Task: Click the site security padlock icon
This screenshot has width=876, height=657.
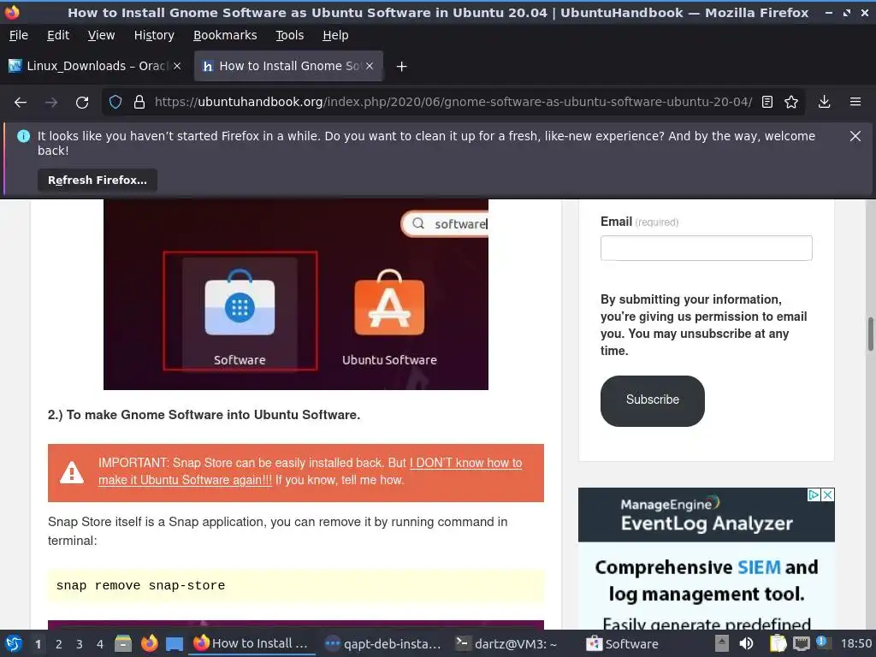Action: pyautogui.click(x=139, y=103)
